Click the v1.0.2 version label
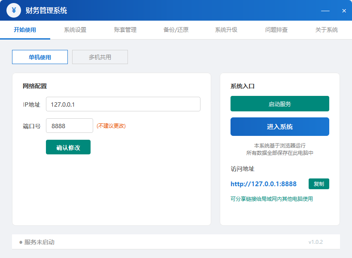The image size is (352, 258). point(316,242)
